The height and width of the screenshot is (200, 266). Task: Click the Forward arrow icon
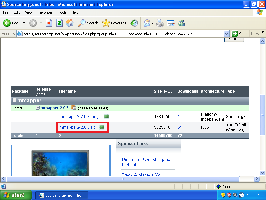(x=33, y=23)
